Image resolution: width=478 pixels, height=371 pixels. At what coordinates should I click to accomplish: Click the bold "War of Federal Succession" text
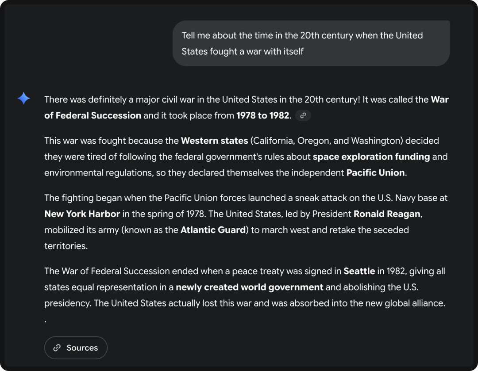pos(93,115)
